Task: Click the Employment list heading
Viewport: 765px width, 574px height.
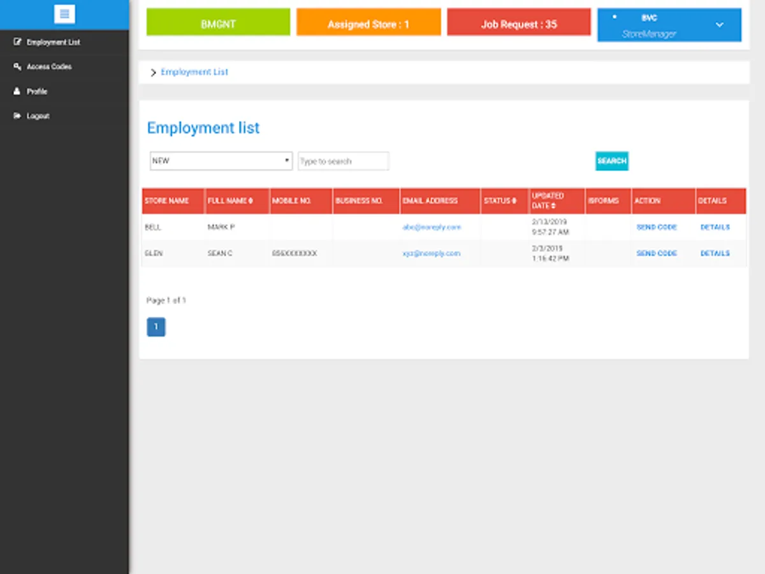Action: pos(203,128)
